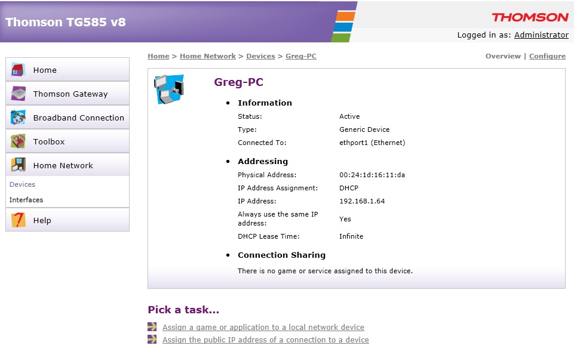Click the Pick a task heading
The height and width of the screenshot is (358, 574).
point(183,310)
